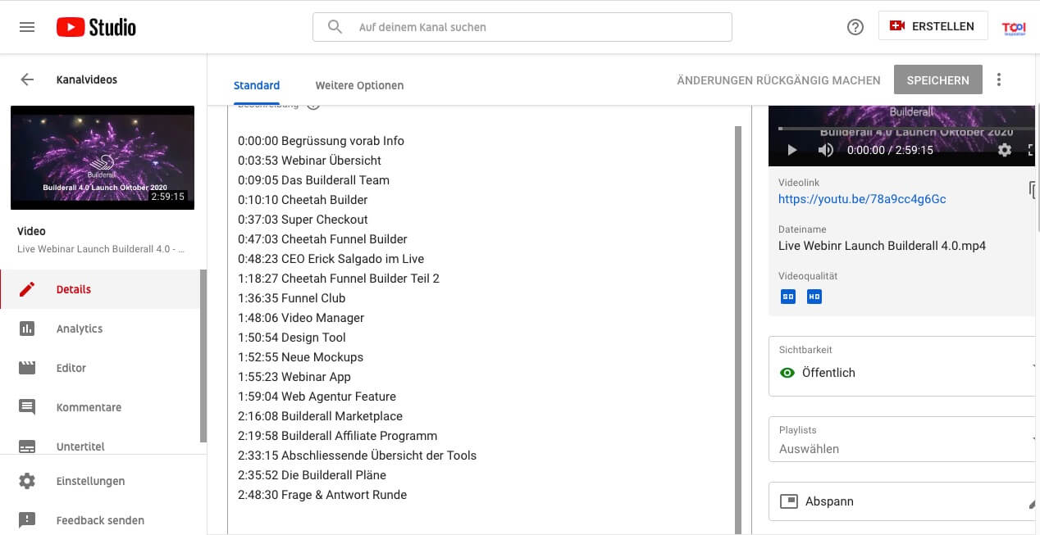Open the three-dot more options menu
This screenshot has height=535, width=1040.
[999, 79]
